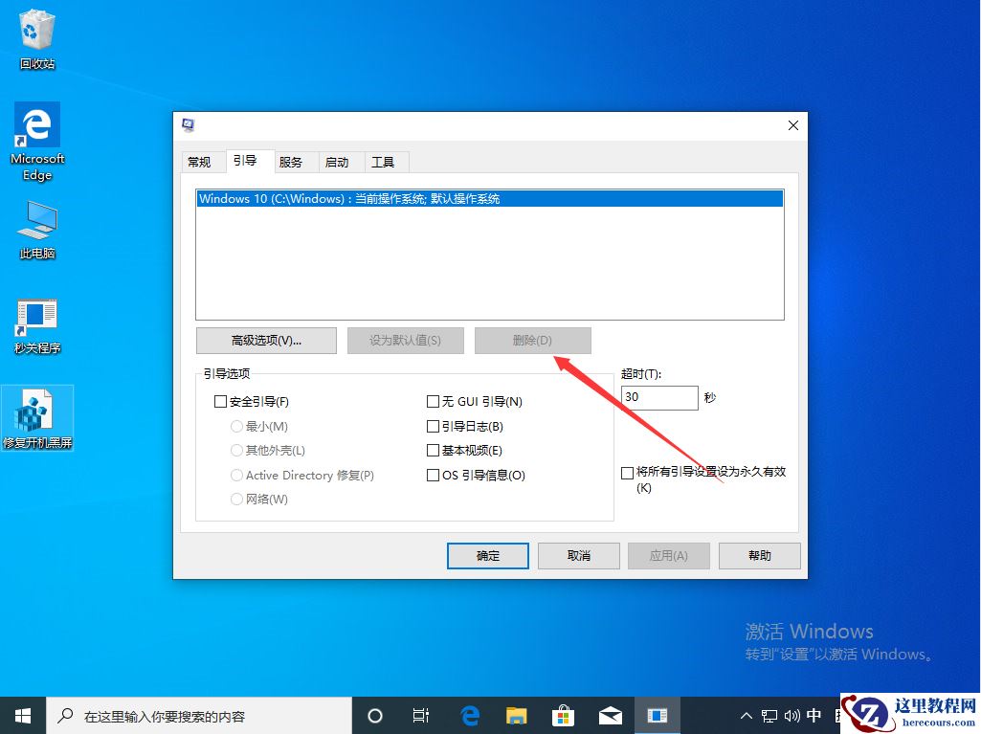
Task: Switch to the 服务 tab
Action: tap(294, 161)
